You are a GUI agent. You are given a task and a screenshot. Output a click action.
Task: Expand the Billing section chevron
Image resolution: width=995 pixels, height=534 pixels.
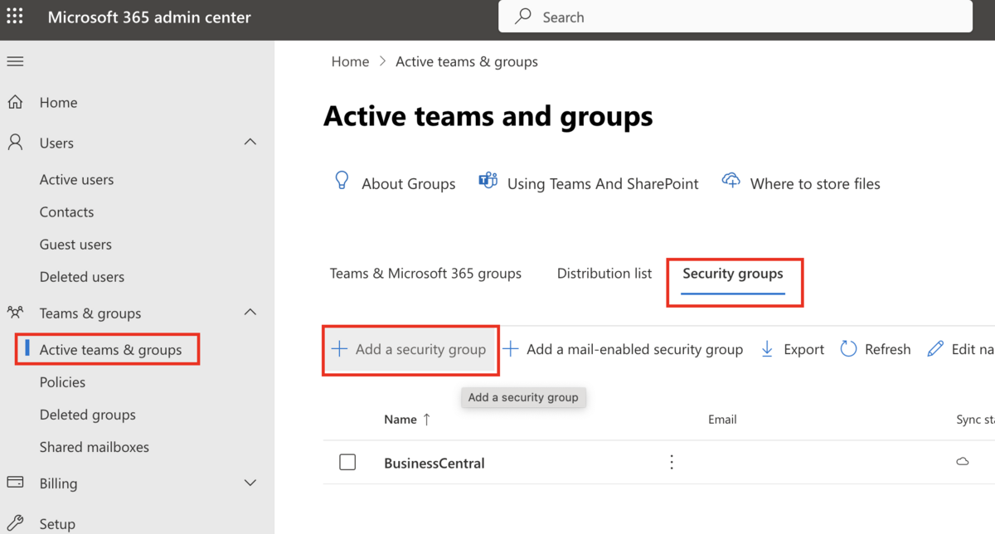point(250,483)
